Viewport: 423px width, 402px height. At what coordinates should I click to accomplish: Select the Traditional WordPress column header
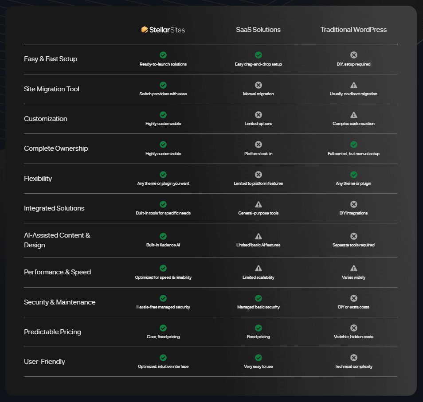point(353,30)
